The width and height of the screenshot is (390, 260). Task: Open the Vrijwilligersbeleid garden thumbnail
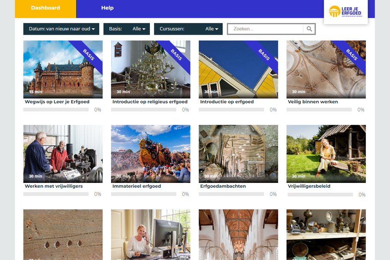pyautogui.click(x=326, y=154)
